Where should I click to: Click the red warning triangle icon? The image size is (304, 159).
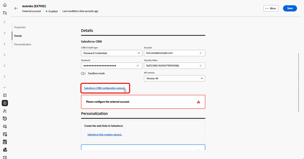point(198,102)
